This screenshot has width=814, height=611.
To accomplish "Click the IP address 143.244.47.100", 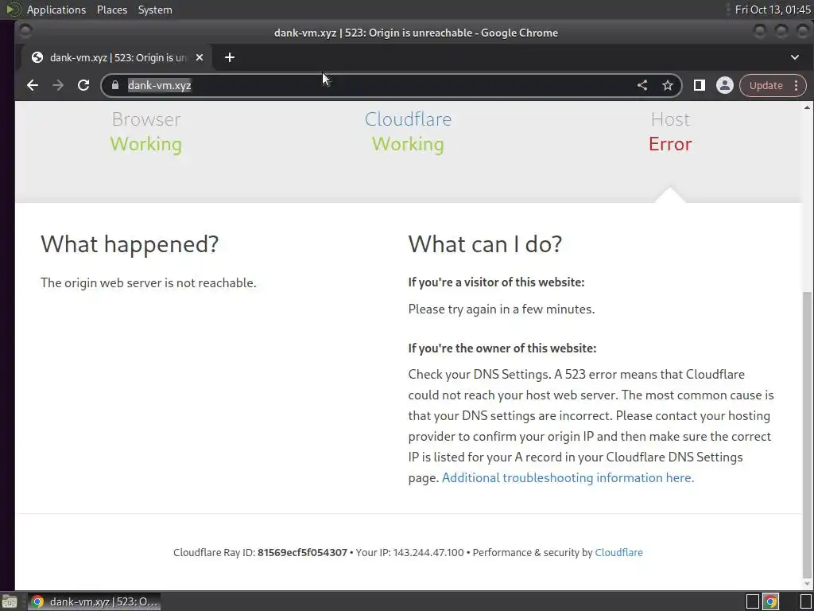I will [x=428, y=552].
